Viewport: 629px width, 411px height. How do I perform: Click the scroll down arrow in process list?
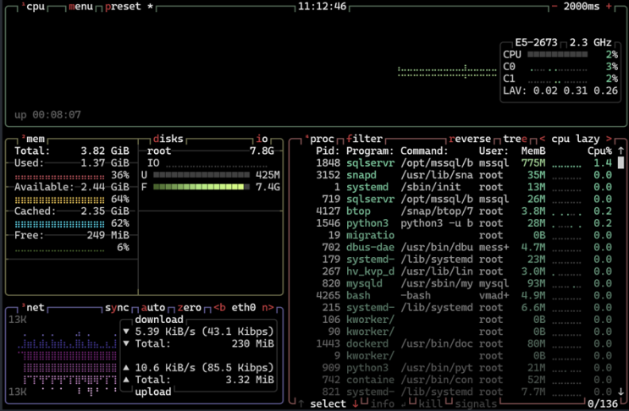(621, 392)
